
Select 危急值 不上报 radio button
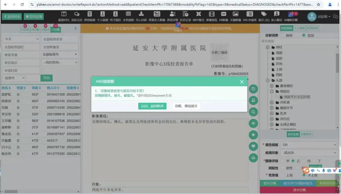(304, 175)
